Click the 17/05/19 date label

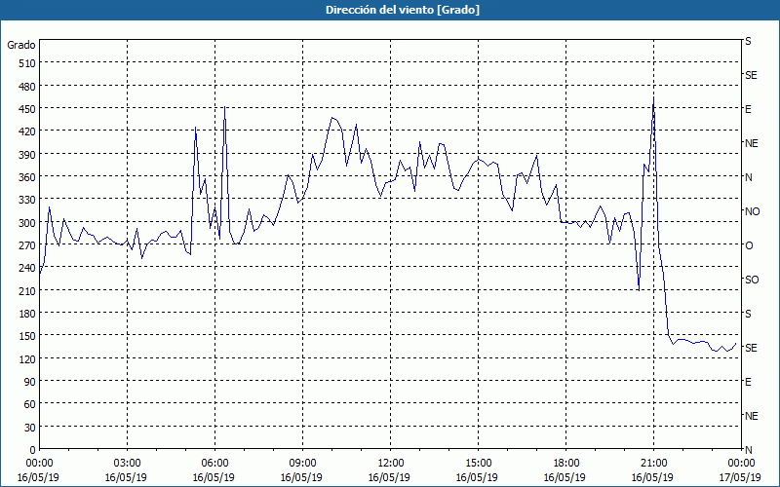[x=740, y=477]
